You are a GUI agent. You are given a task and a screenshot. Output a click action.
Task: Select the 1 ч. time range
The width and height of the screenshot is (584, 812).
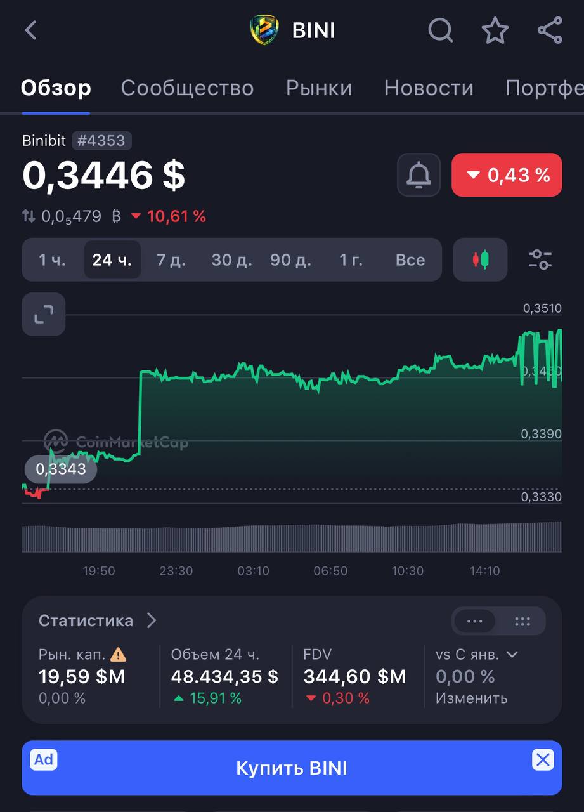point(52,259)
